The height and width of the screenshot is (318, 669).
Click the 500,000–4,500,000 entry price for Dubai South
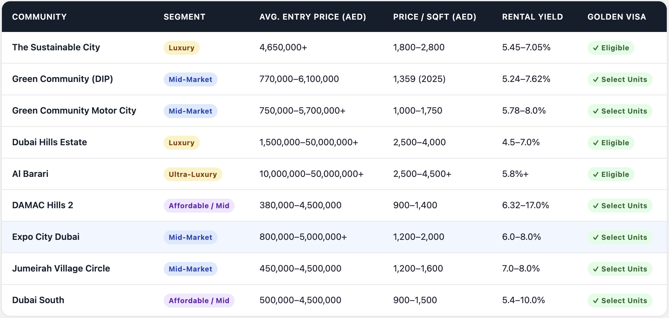coord(300,300)
